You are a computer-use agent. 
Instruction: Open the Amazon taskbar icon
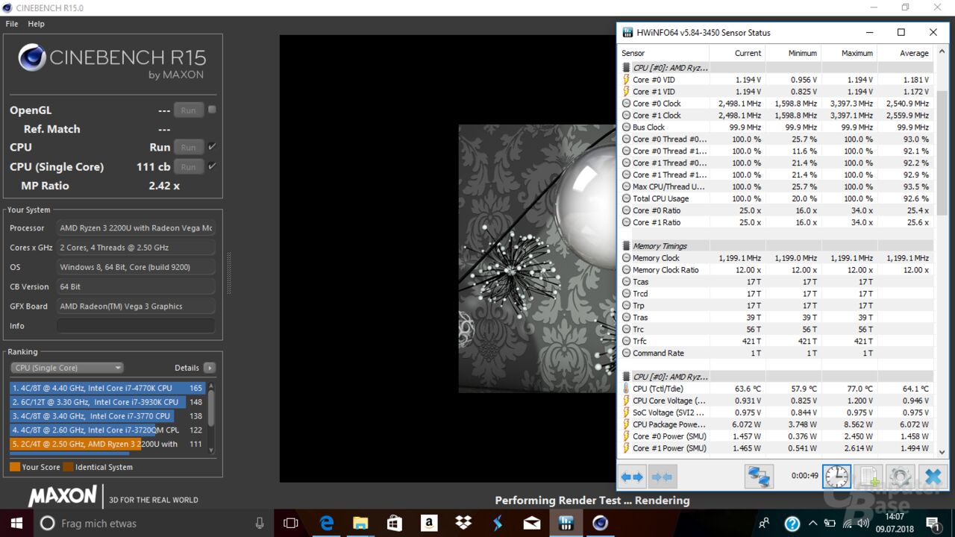click(429, 523)
